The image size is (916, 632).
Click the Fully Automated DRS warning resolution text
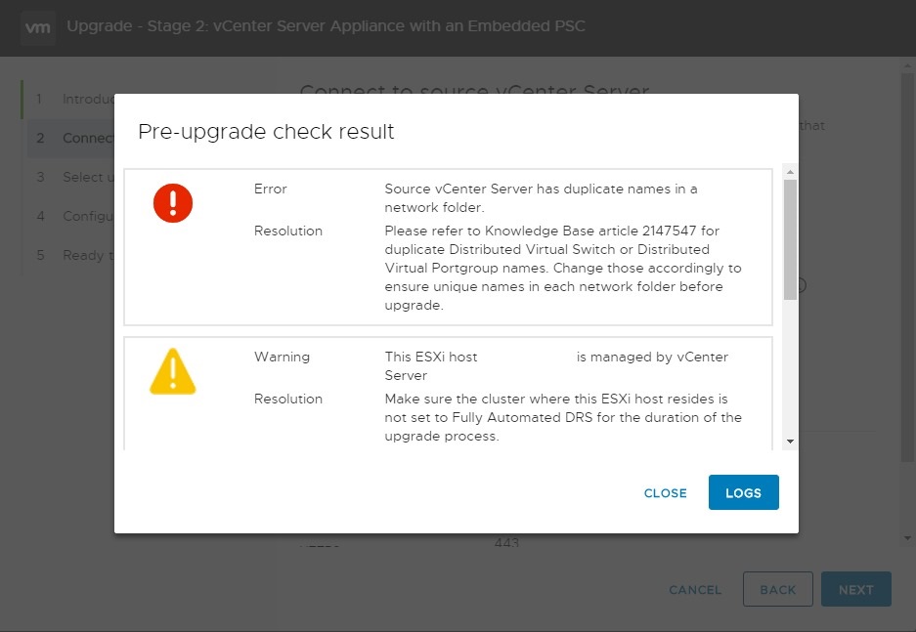[562, 417]
